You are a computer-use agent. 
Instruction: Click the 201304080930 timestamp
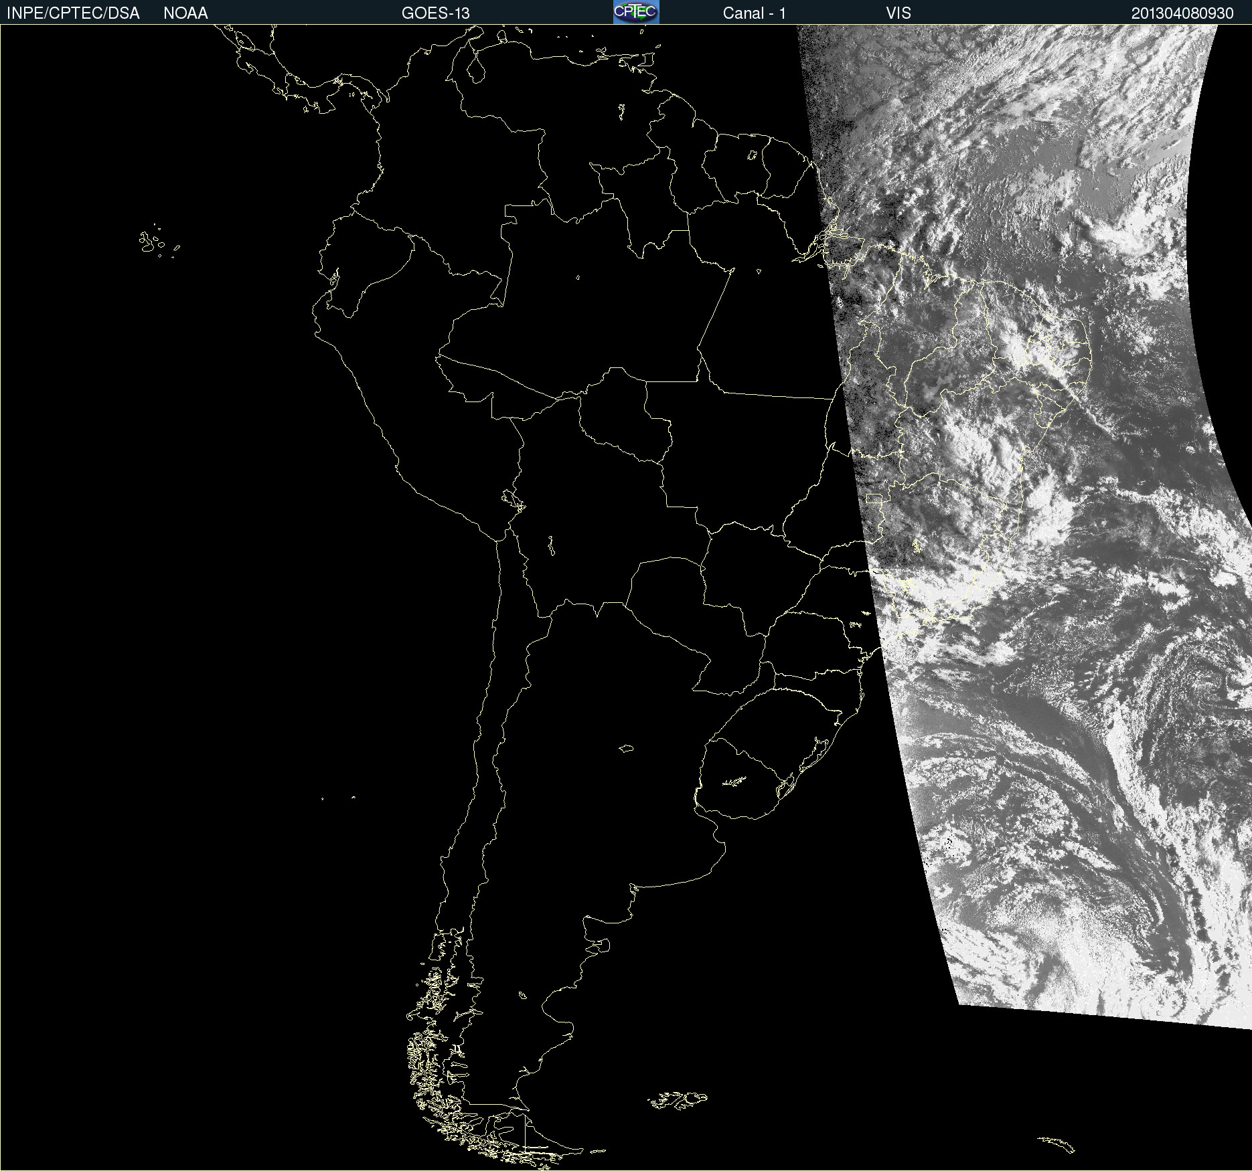[1182, 13]
